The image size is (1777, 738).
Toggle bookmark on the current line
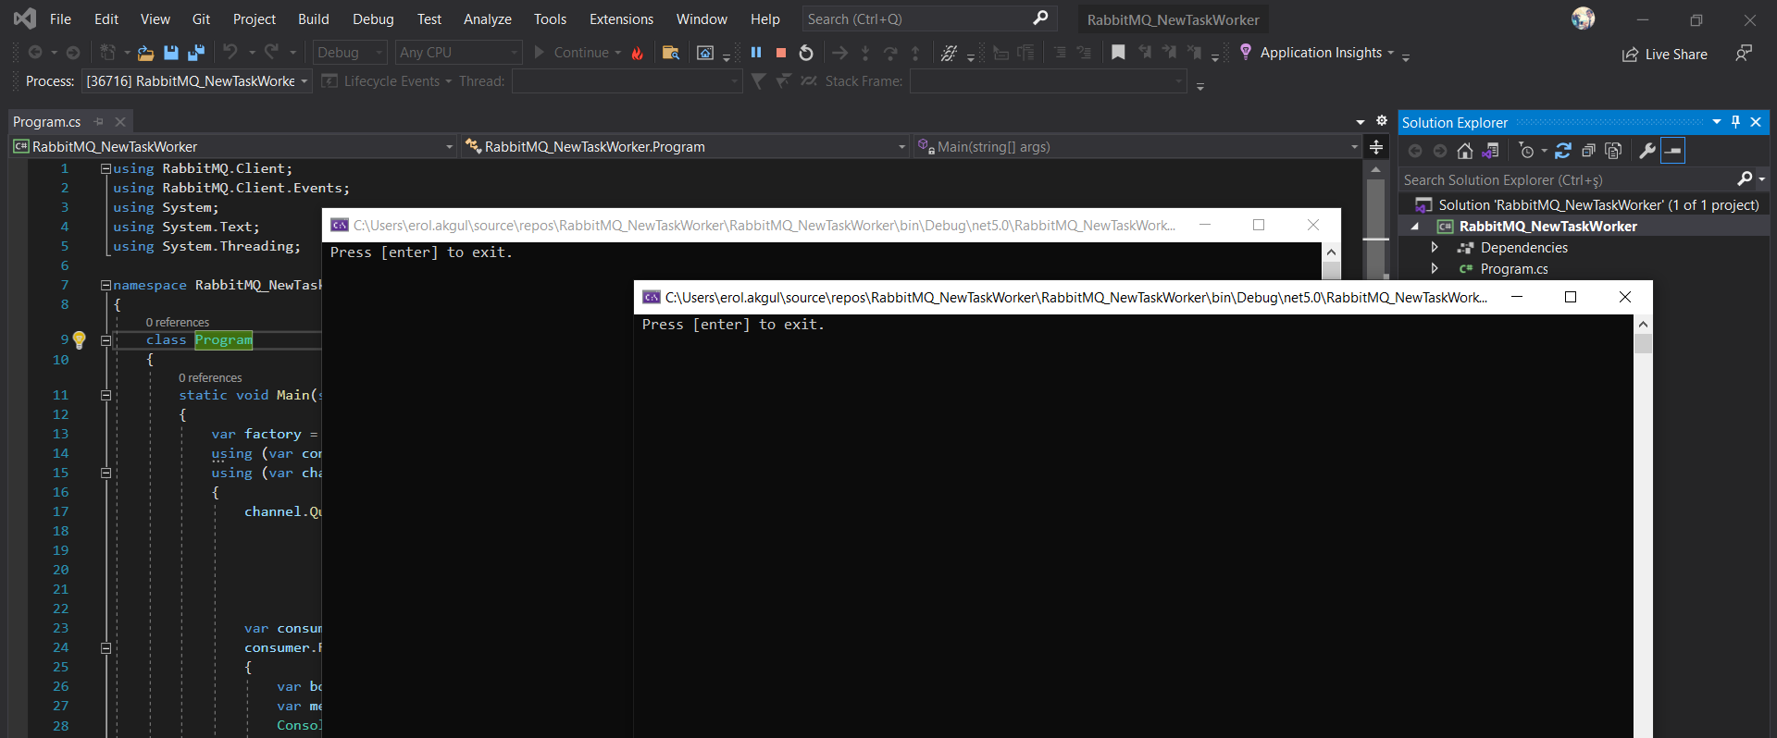(x=1118, y=53)
